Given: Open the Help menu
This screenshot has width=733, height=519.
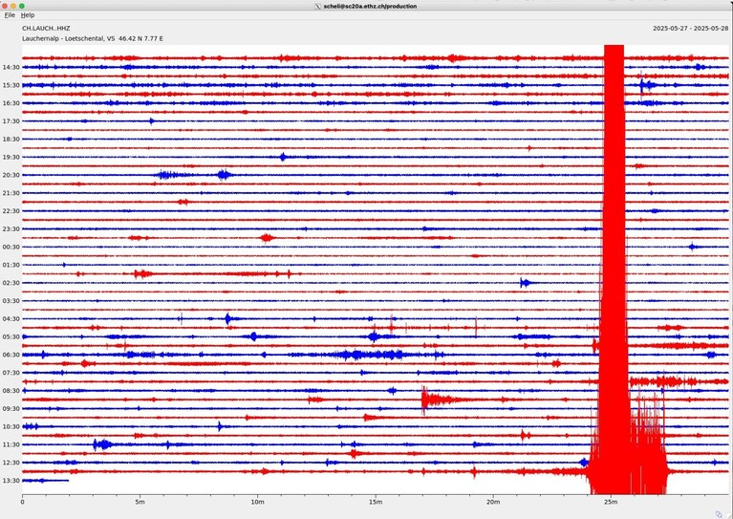Looking at the screenshot, I should coord(28,15).
